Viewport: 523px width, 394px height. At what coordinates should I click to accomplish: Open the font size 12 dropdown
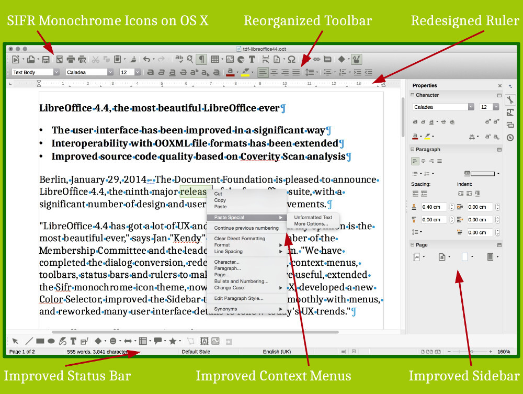pyautogui.click(x=137, y=72)
